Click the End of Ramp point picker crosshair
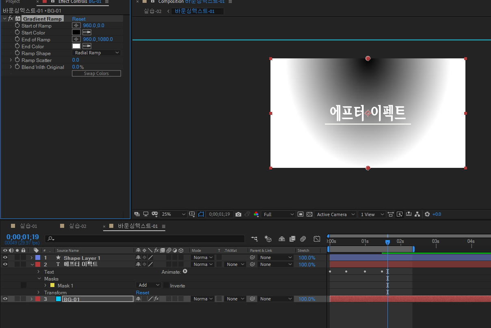This screenshot has width=491, height=328. click(x=76, y=39)
